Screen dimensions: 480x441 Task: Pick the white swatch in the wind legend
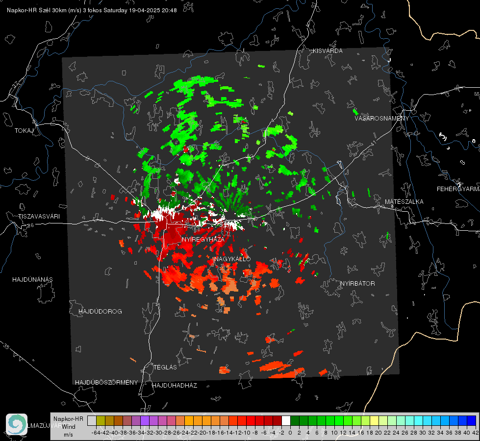click(286, 420)
